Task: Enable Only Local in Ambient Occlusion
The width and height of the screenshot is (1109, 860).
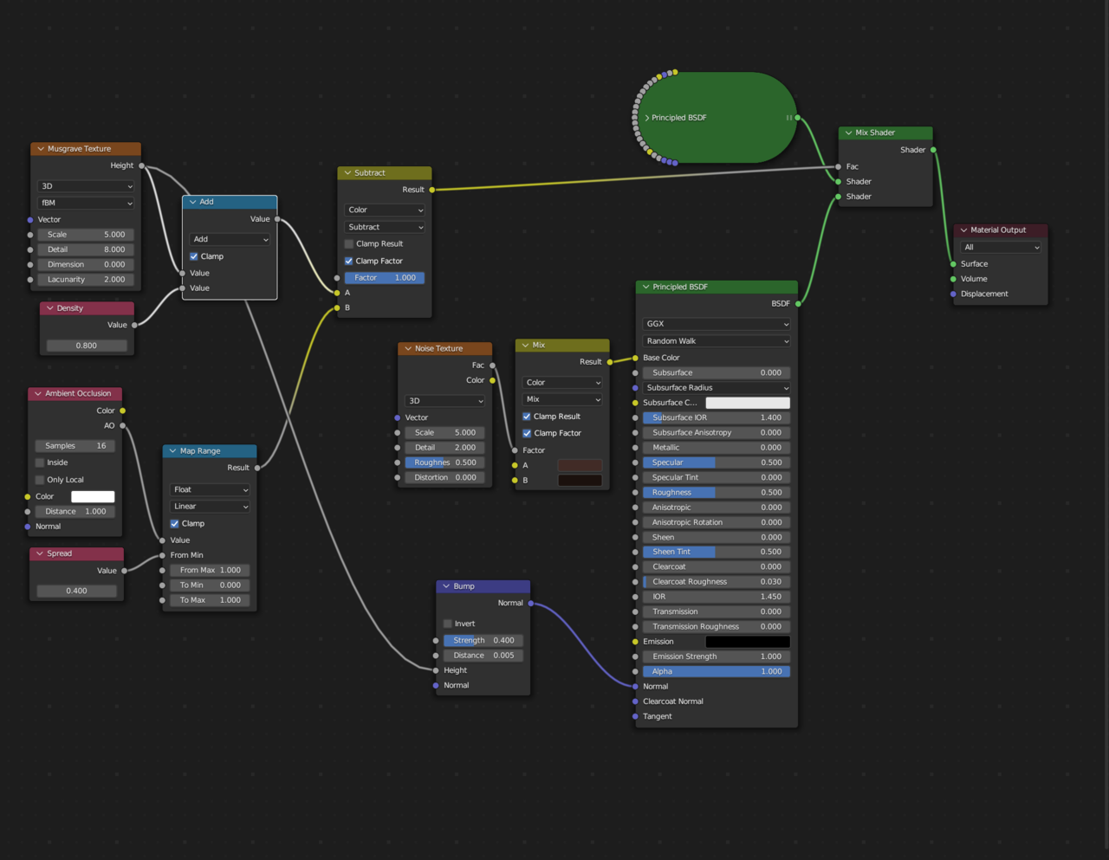Action: (40, 480)
